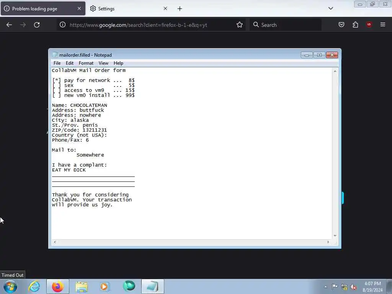Click the 'Country (not USA):' line
This screenshot has height=294, width=392.
click(80, 135)
